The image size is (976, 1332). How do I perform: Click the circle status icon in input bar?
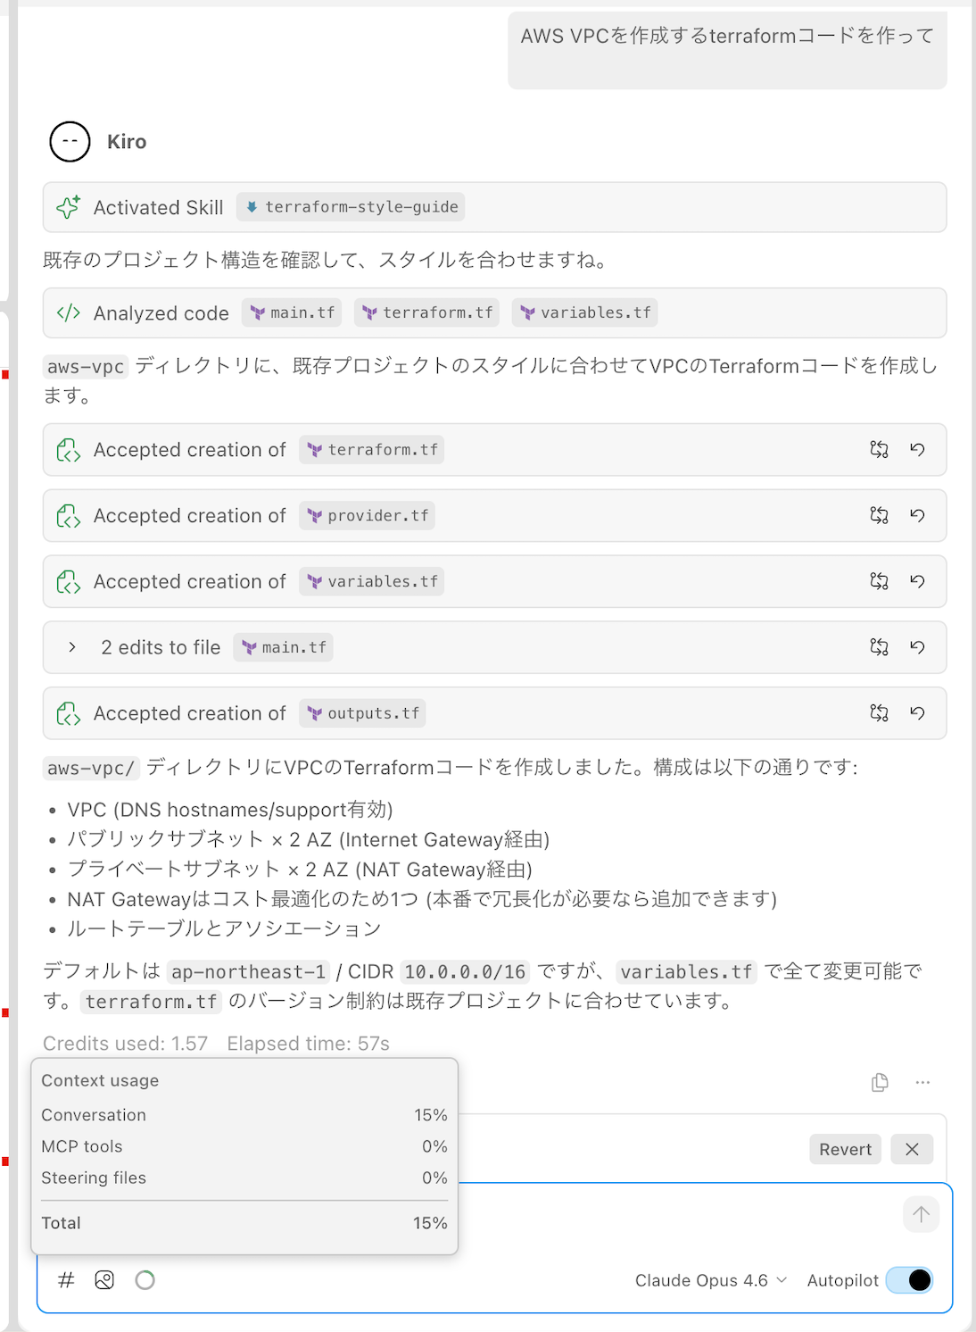pyautogui.click(x=145, y=1279)
